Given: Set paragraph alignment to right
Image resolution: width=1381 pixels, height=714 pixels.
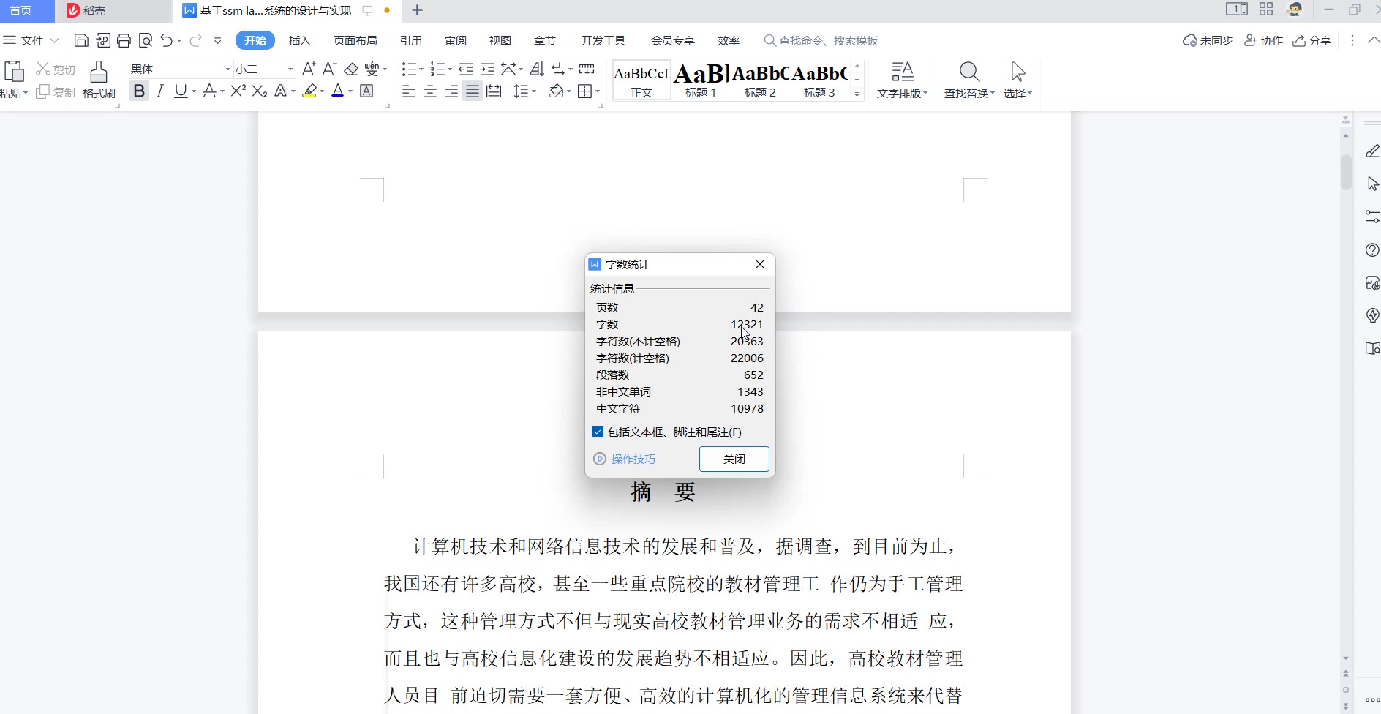Looking at the screenshot, I should pyautogui.click(x=451, y=91).
